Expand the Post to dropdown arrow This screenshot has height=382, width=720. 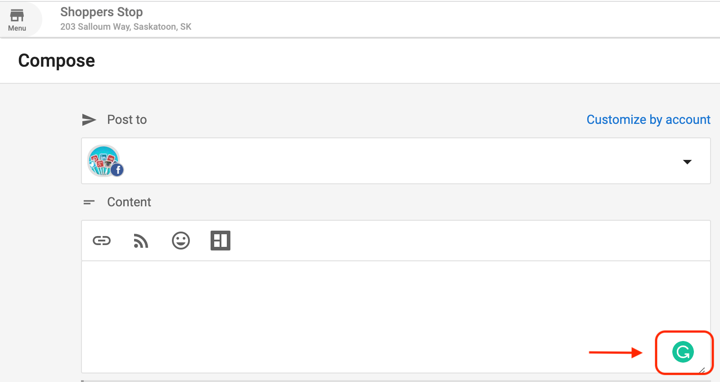687,162
